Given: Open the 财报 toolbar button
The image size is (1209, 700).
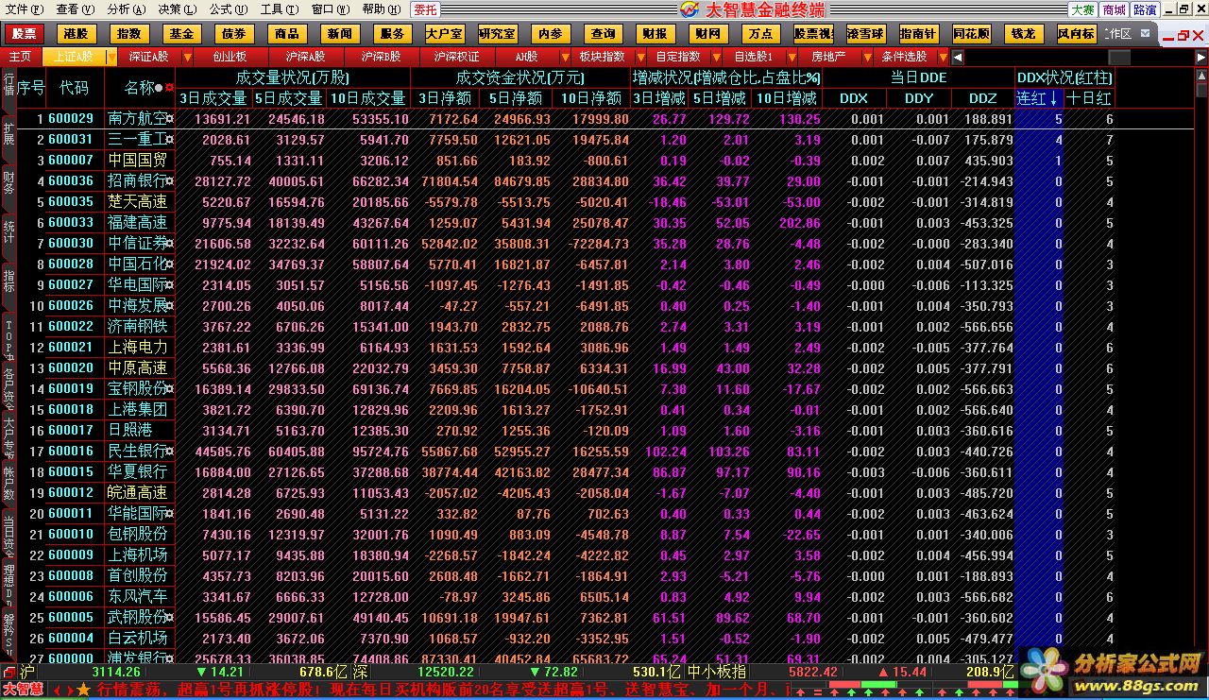Looking at the screenshot, I should (x=655, y=34).
